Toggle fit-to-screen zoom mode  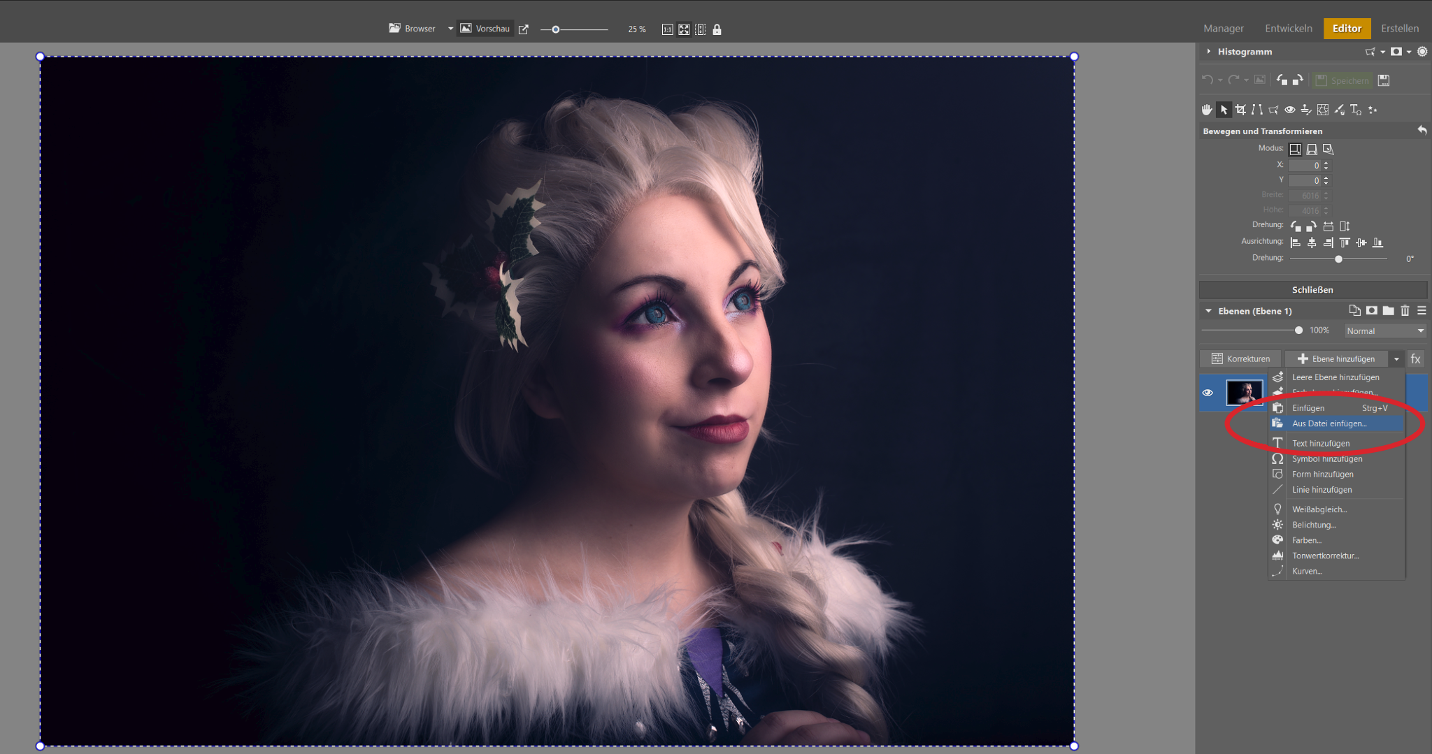pos(684,29)
